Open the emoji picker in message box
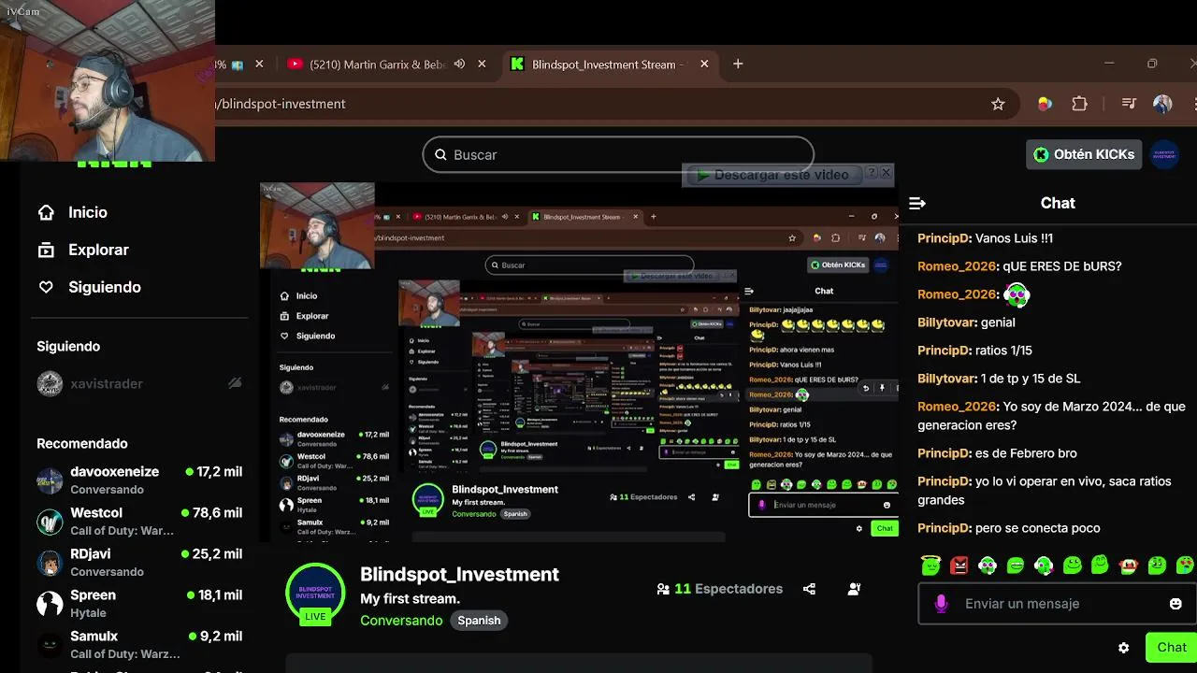Viewport: 1197px width, 673px height. click(x=1175, y=604)
